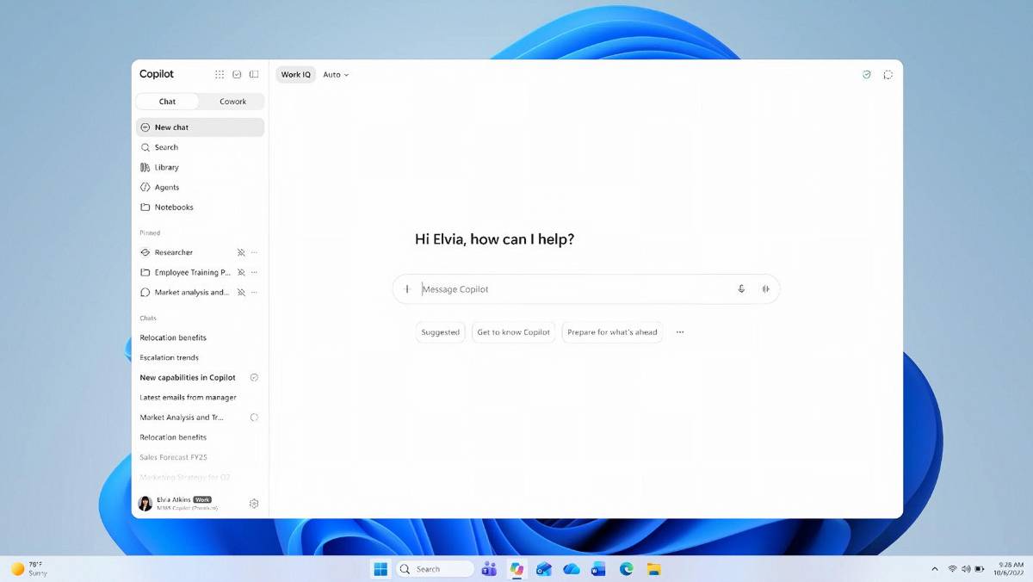This screenshot has width=1033, height=582.
Task: Click the Copilot icon in taskbar
Action: tap(516, 569)
